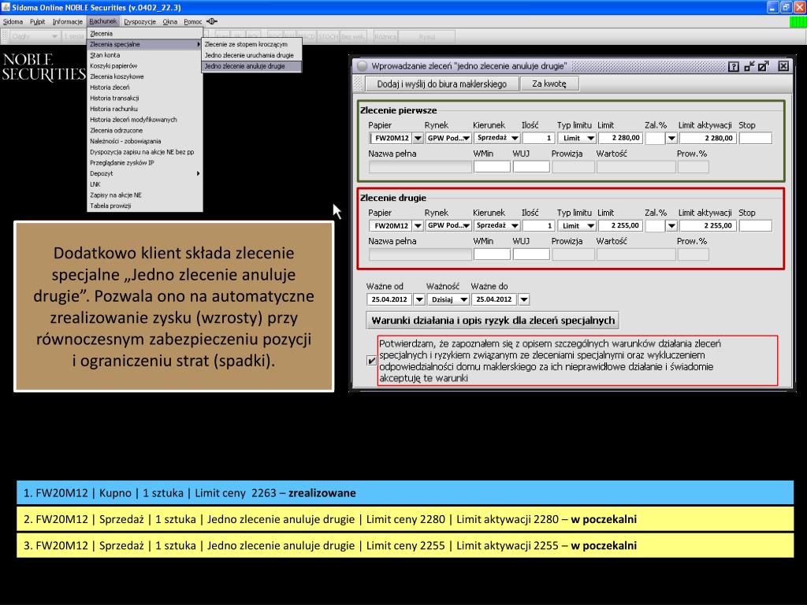Click the connection status icon in menu bar
Screen dimensions: 807x605
tap(211, 21)
